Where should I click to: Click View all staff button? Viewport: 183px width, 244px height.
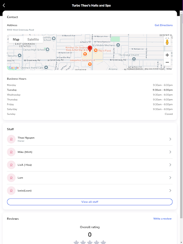90,202
